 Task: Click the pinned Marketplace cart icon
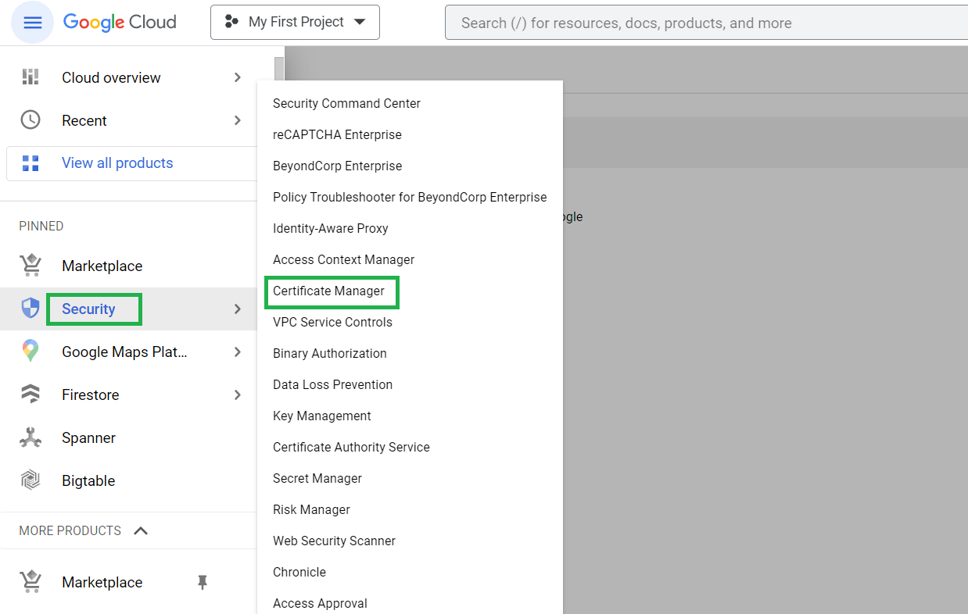[x=30, y=266]
